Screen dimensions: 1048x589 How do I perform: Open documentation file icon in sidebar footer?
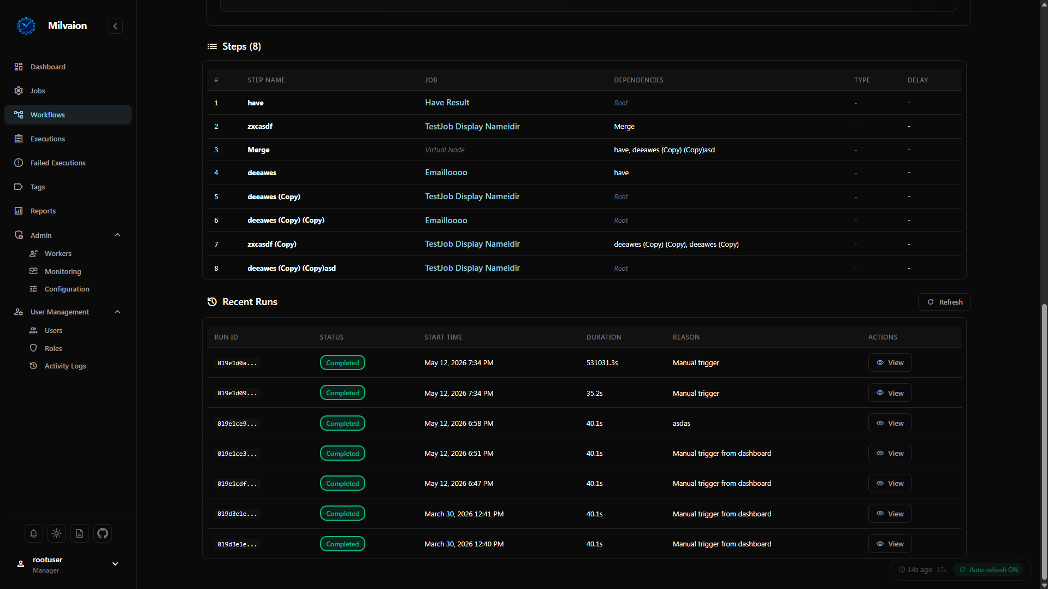80,533
